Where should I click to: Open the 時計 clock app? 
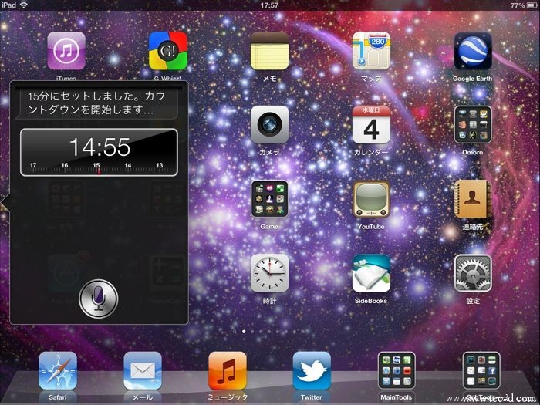pos(269,273)
